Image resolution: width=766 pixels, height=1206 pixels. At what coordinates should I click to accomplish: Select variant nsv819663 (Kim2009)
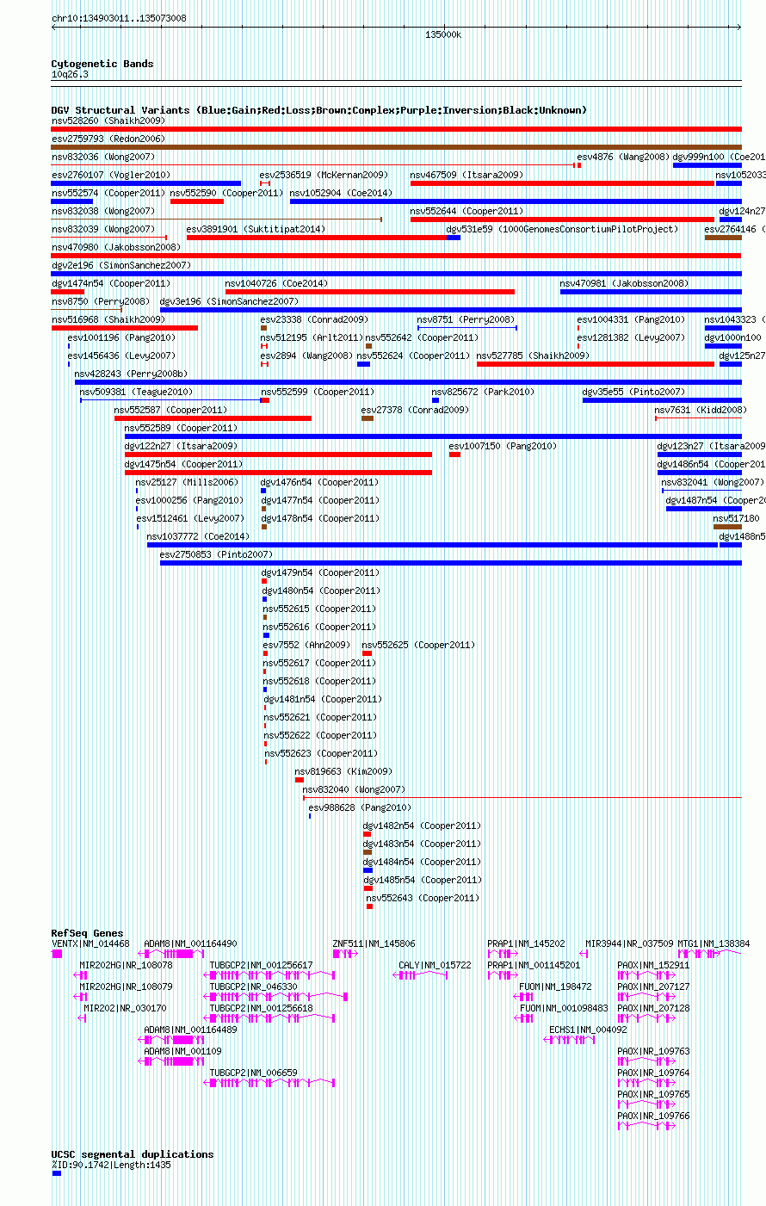click(300, 780)
